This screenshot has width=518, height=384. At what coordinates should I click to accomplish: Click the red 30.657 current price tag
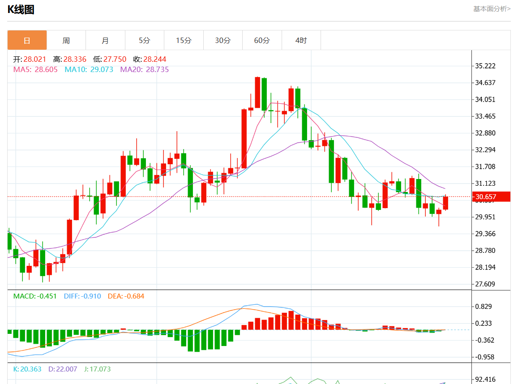point(491,197)
